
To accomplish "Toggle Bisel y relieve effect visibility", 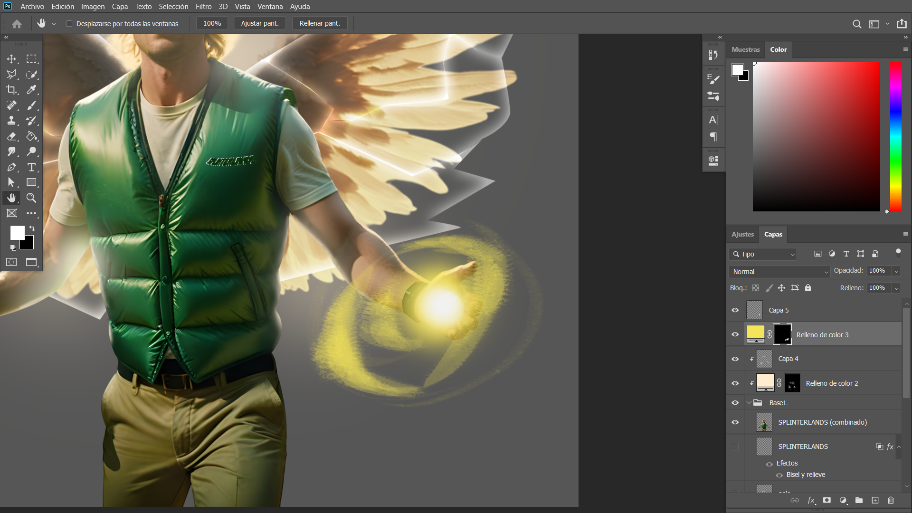I will click(779, 475).
